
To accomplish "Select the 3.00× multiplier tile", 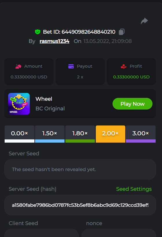I will 141,134.
